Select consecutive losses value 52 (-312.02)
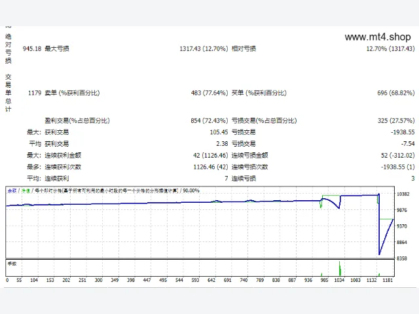 (398, 156)
